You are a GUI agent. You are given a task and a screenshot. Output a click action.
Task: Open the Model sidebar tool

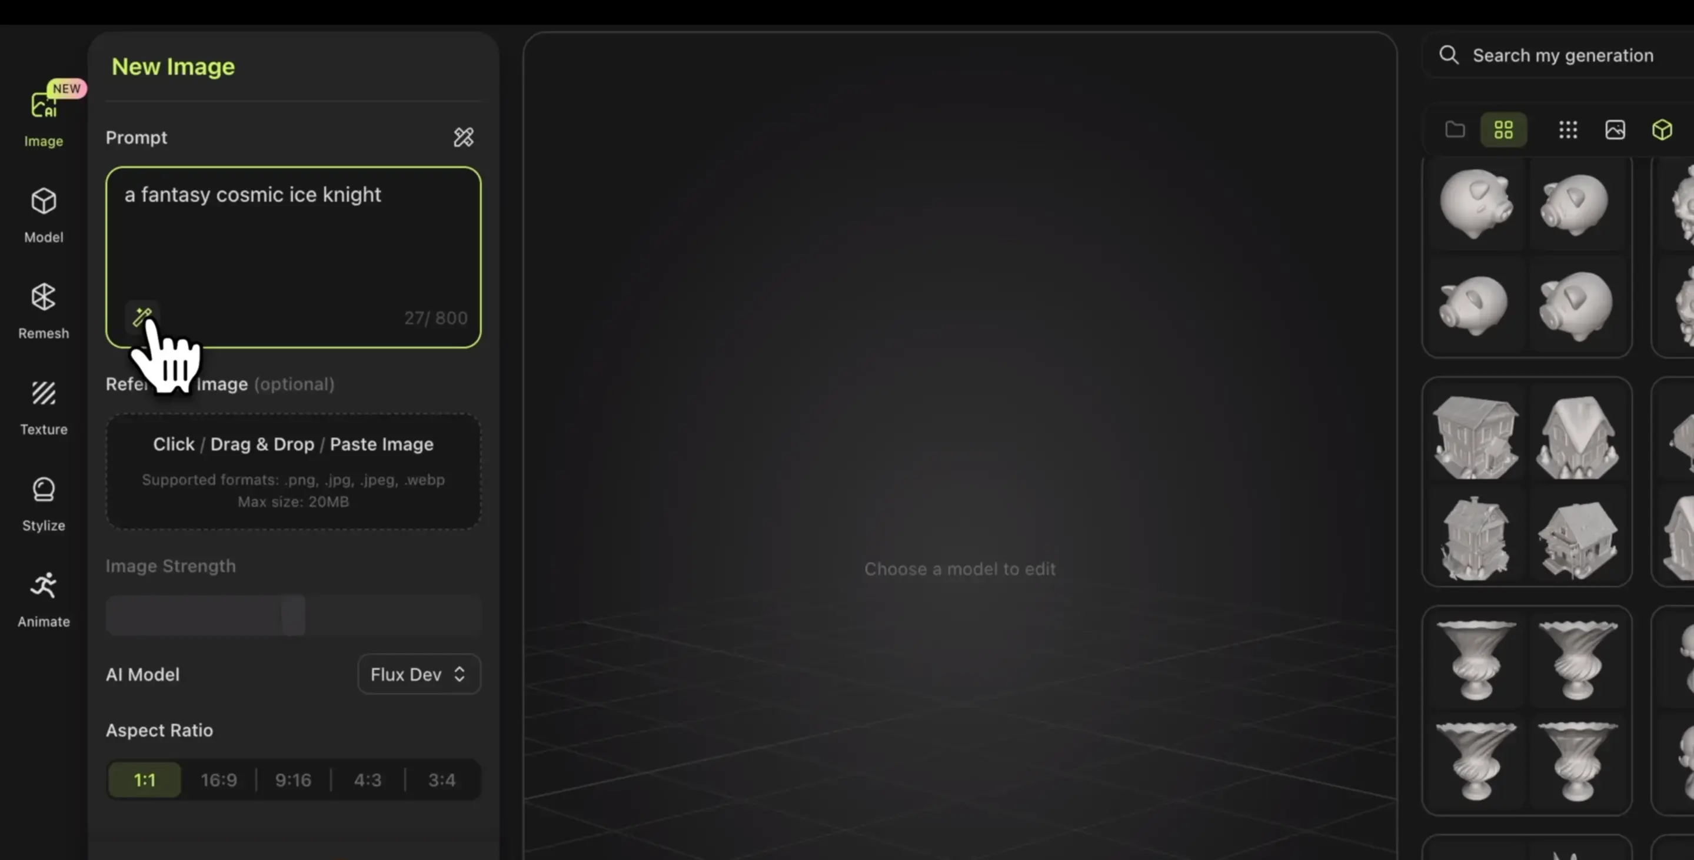(44, 214)
